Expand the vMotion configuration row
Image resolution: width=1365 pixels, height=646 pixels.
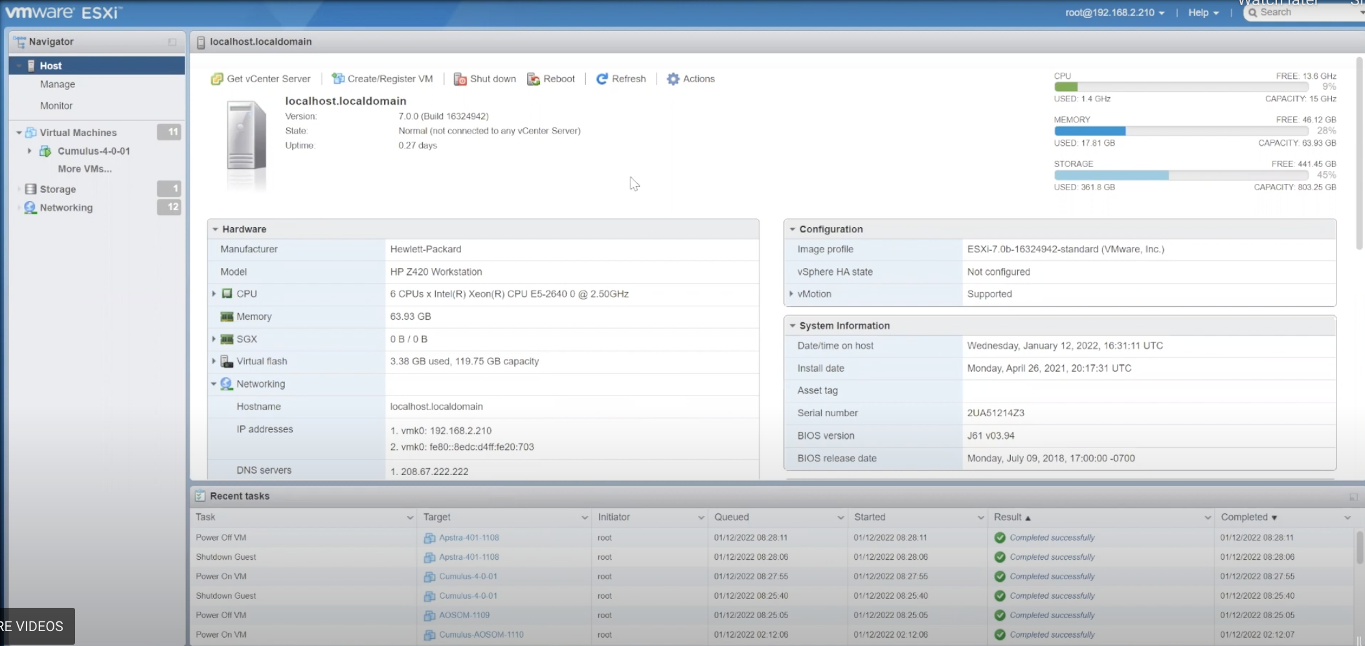coord(791,294)
